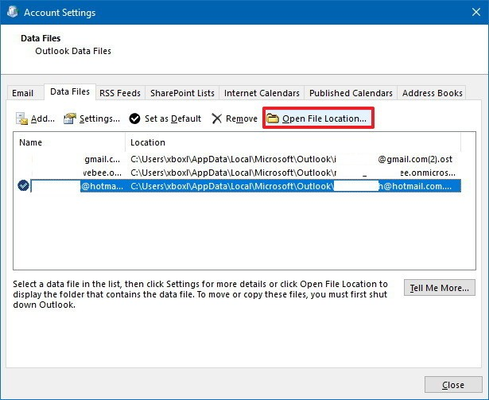489x400 pixels.
Task: Click the Account Settings title bar icon
Action: [x=12, y=12]
